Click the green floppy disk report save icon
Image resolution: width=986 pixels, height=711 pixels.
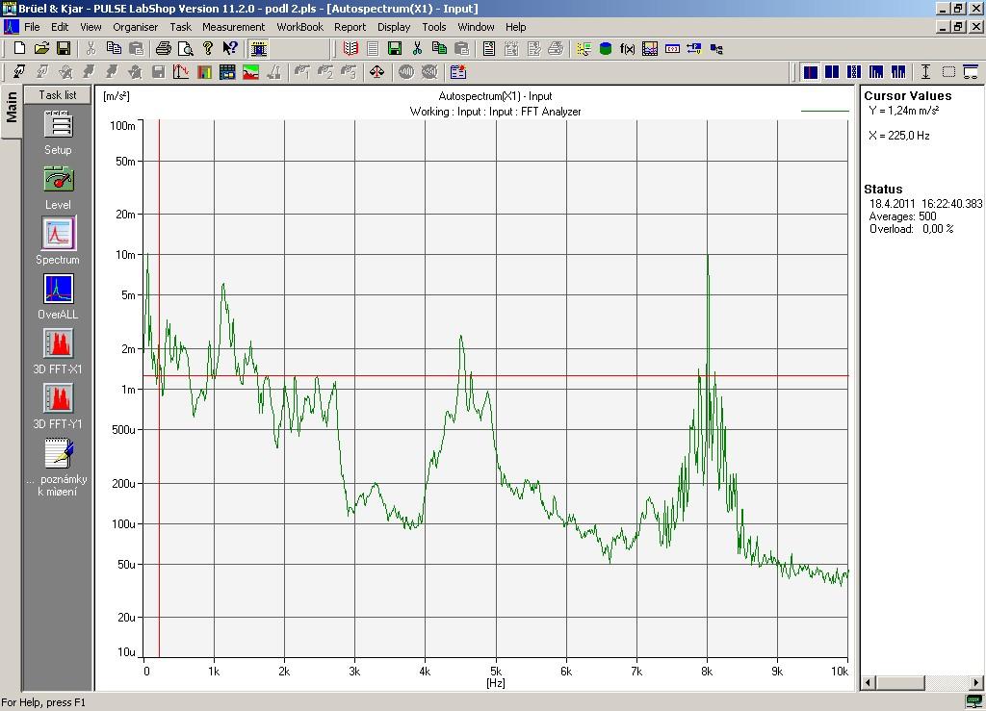click(x=395, y=48)
